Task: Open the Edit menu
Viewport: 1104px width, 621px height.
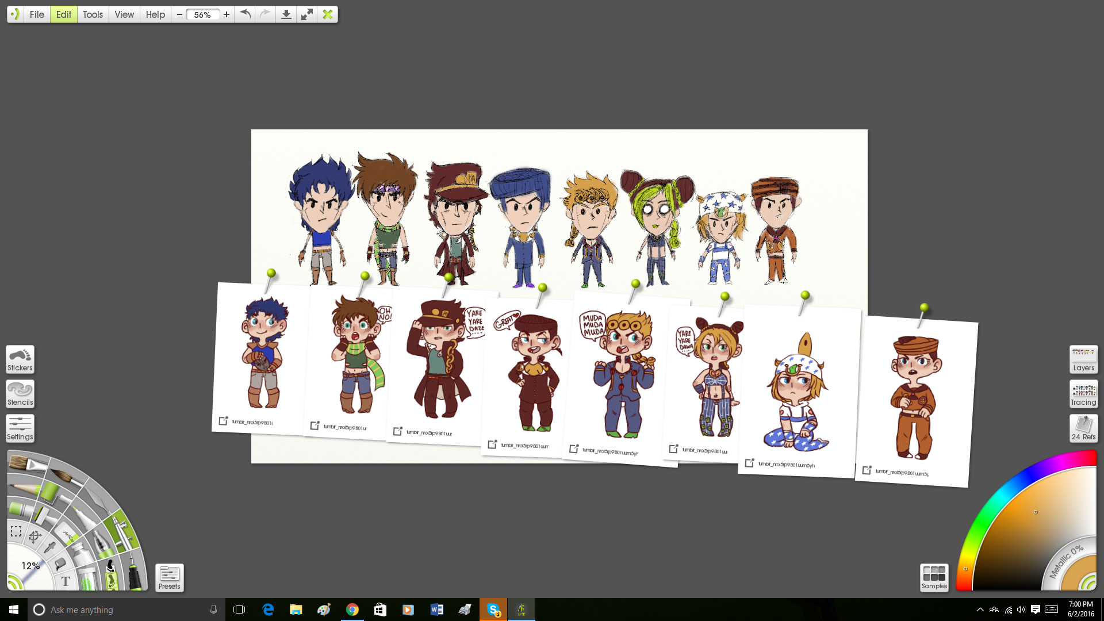Action: (x=64, y=14)
